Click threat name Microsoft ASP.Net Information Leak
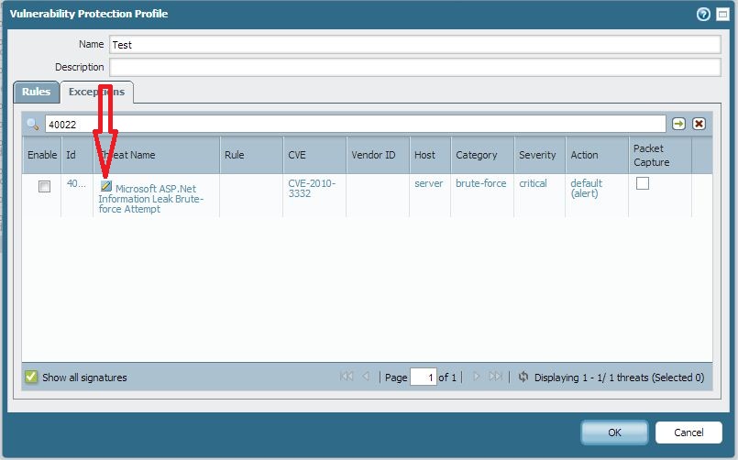The width and height of the screenshot is (738, 460). pos(150,199)
